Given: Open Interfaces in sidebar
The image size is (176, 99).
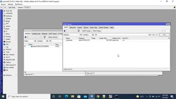Looking at the screenshot, I should tap(9, 16).
